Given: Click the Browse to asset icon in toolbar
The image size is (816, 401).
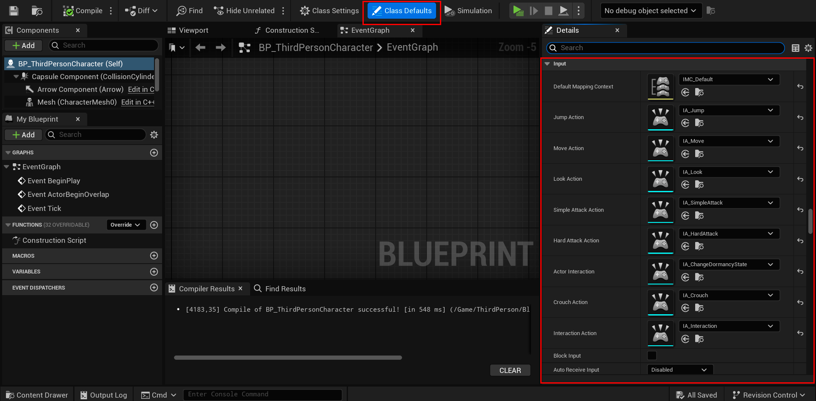Looking at the screenshot, I should [x=37, y=11].
